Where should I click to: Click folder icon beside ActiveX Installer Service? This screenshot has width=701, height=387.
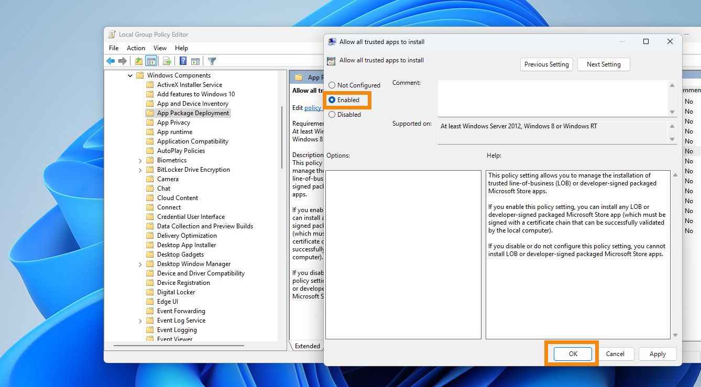150,85
